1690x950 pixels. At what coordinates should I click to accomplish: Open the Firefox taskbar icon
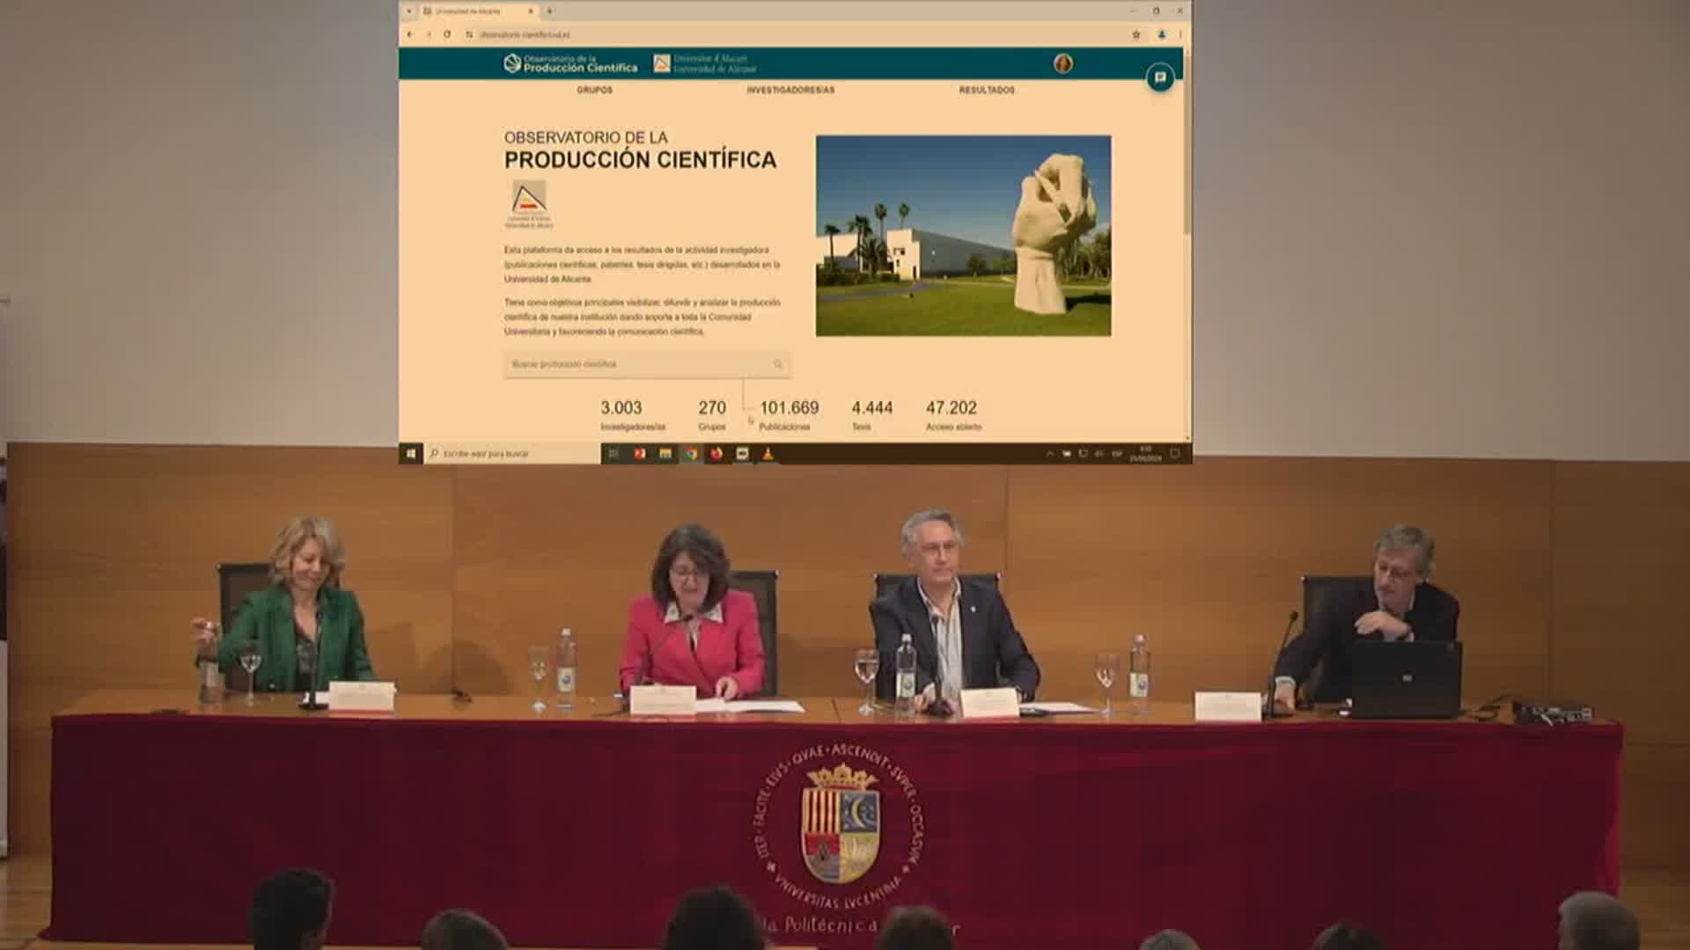716,454
